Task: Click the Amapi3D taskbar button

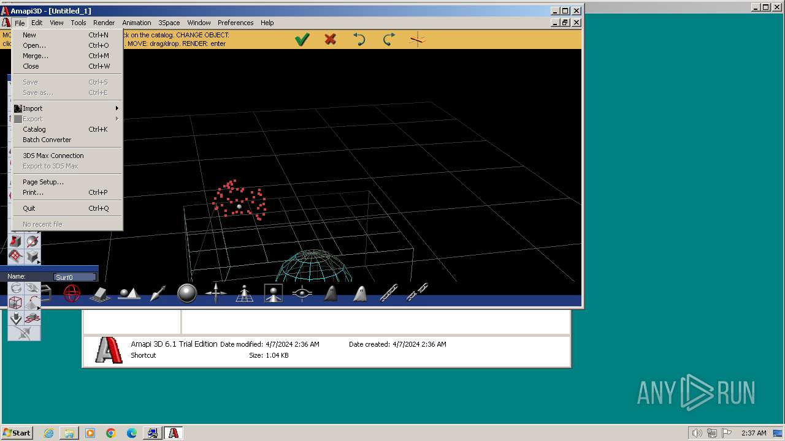Action: tap(174, 433)
